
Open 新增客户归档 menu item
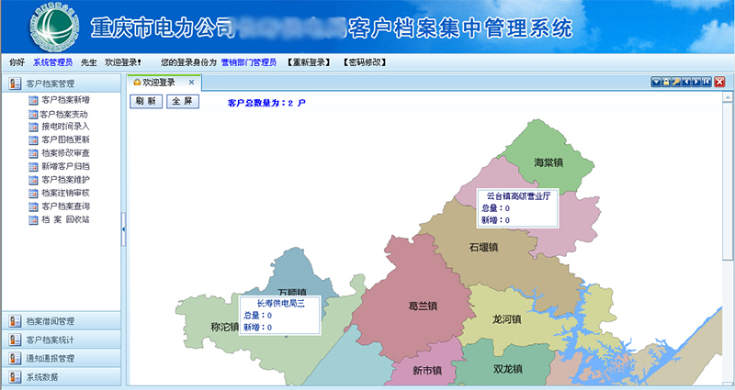pos(65,166)
